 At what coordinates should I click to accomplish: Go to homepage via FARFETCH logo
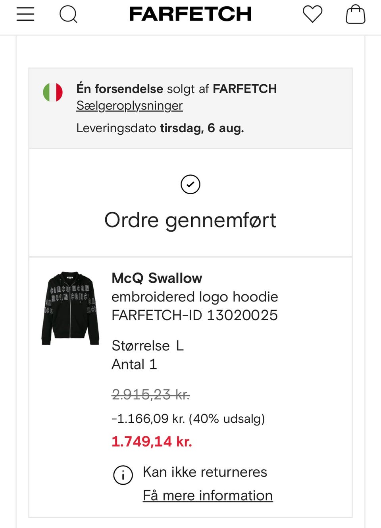[x=190, y=14]
